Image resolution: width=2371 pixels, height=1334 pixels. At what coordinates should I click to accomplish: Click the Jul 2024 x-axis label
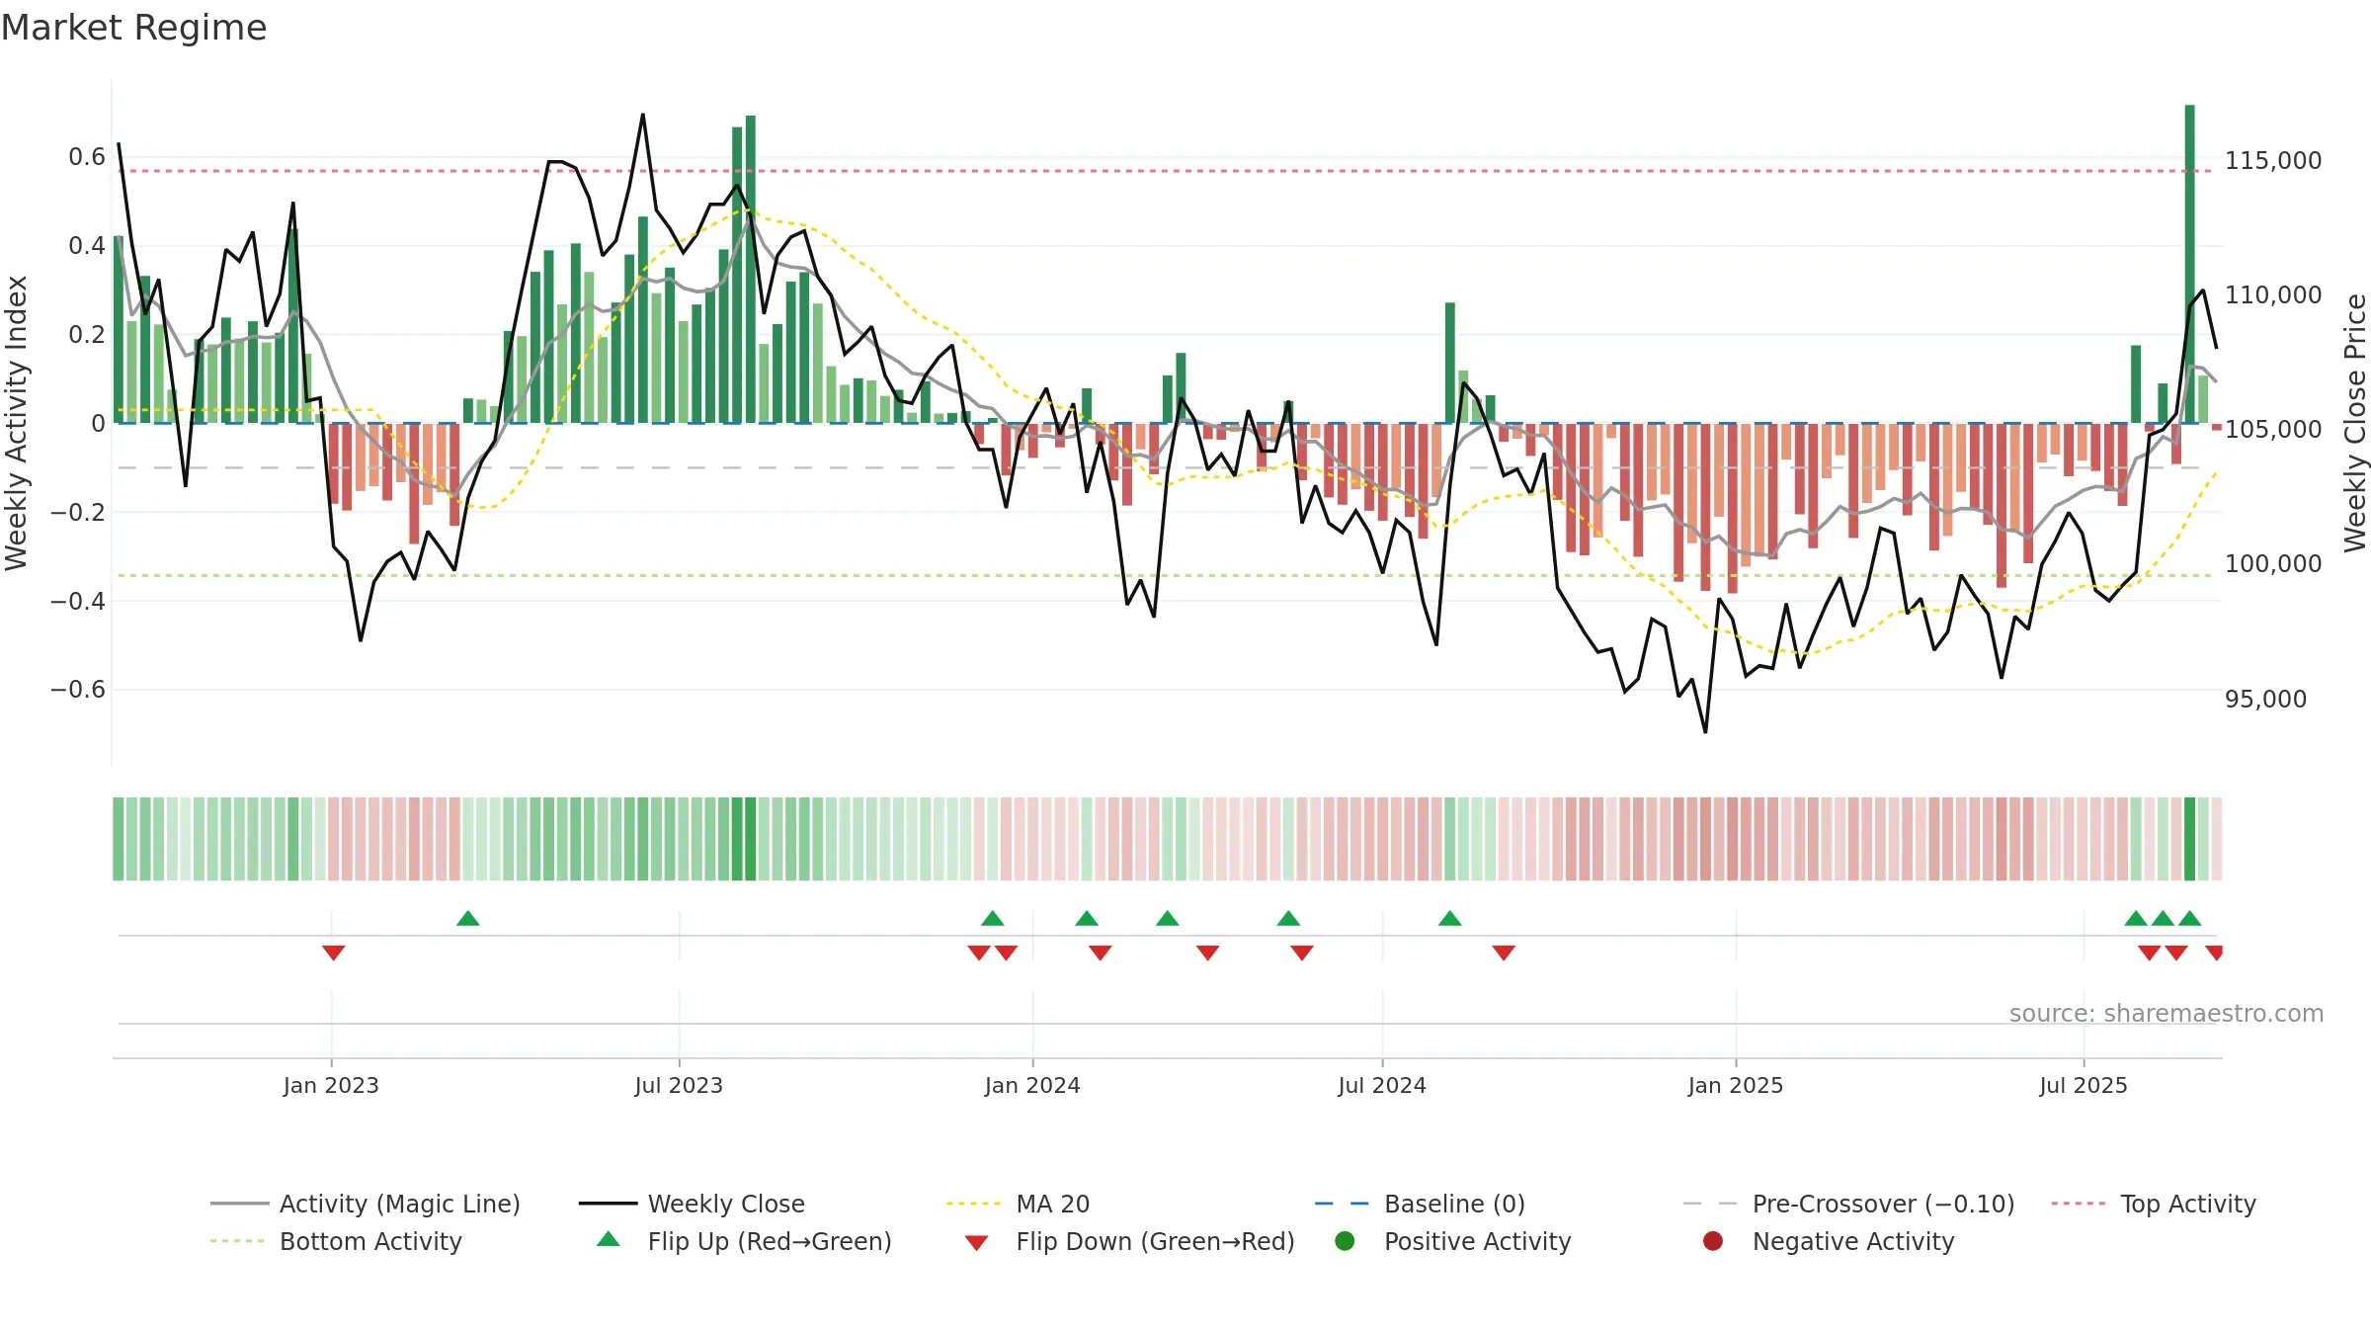coord(1382,1085)
